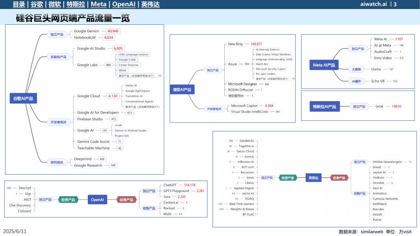The height and width of the screenshot is (236, 420).
Task: Click the NVIDIA Neuralangelo entry
Action: pyautogui.click(x=387, y=162)
